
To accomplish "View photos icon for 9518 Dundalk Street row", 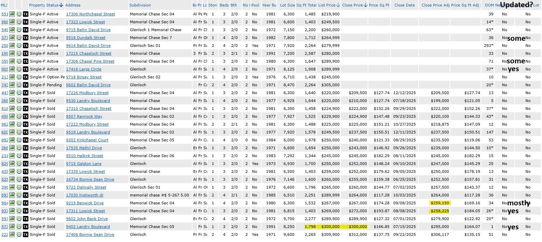I will (x=12, y=38).
